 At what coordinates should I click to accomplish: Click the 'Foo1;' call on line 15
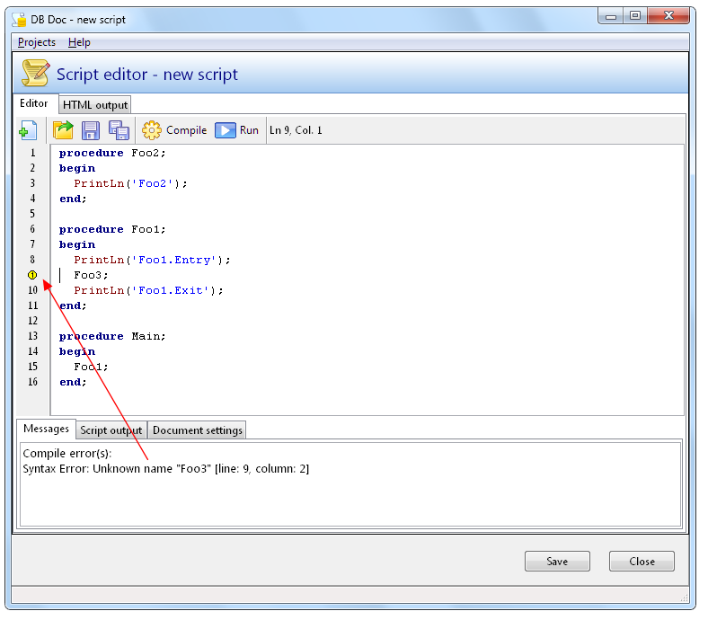pyautogui.click(x=91, y=367)
